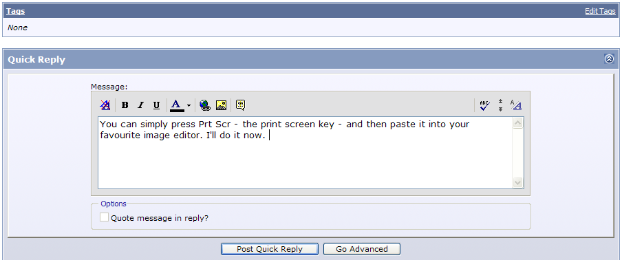Image resolution: width=622 pixels, height=260 pixels.
Task: Click the Insert Link globe icon
Action: pyautogui.click(x=204, y=105)
